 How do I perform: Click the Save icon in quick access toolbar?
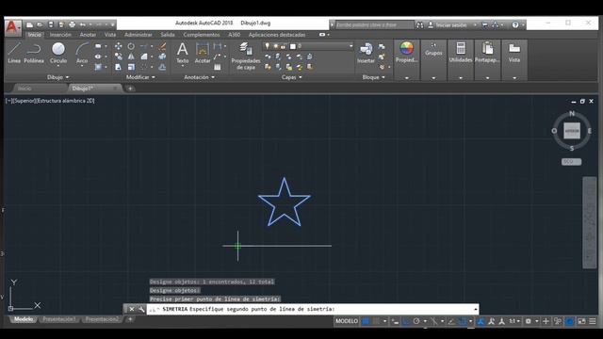[x=51, y=24]
